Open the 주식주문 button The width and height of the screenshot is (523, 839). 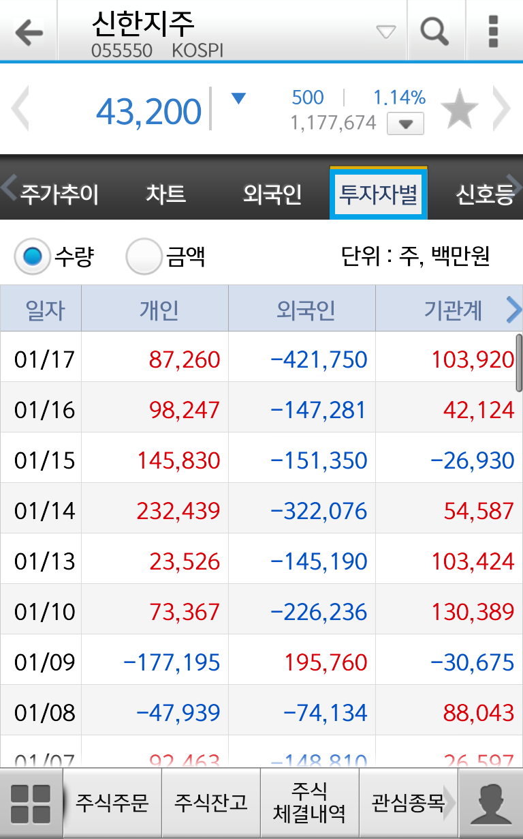coord(112,803)
